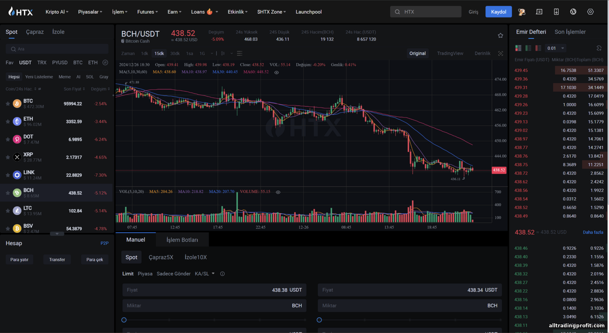This screenshot has height=333, width=609.
Task: Click the Transfer button
Action: click(57, 259)
